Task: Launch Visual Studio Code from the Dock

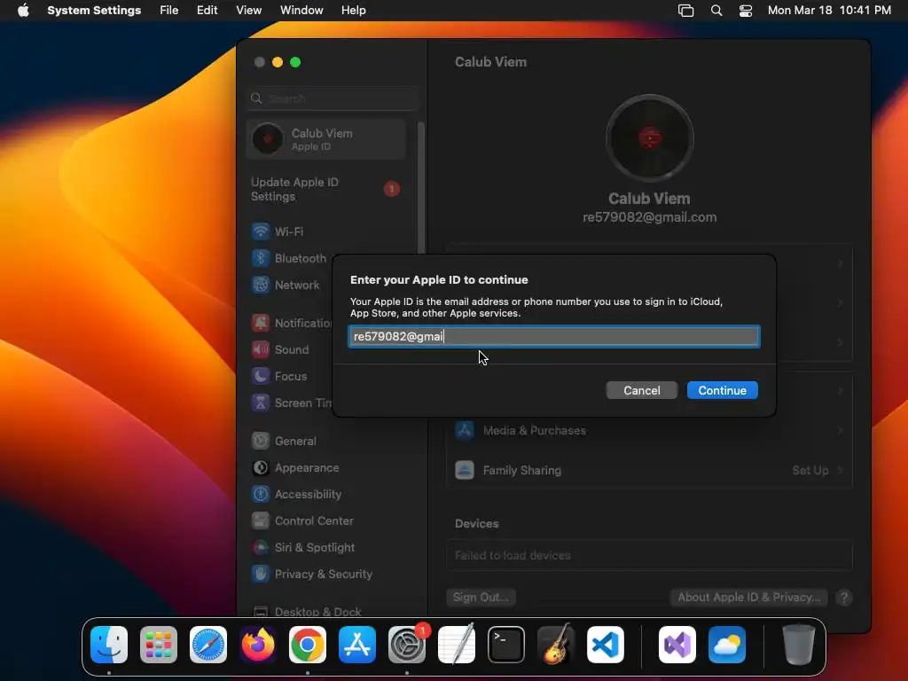Action: point(606,645)
